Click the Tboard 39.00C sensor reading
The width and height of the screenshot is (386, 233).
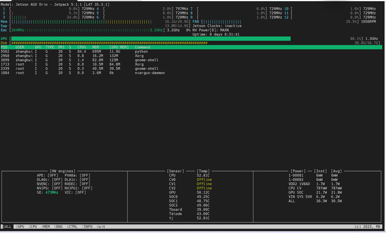[x=189, y=209]
